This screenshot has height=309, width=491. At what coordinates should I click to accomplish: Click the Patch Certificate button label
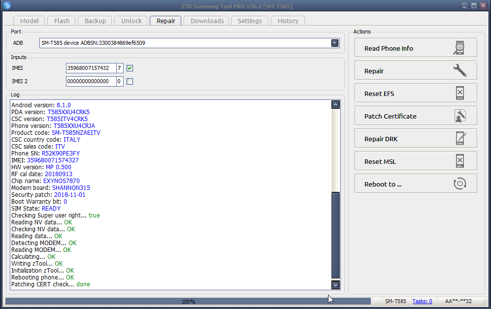tap(391, 116)
